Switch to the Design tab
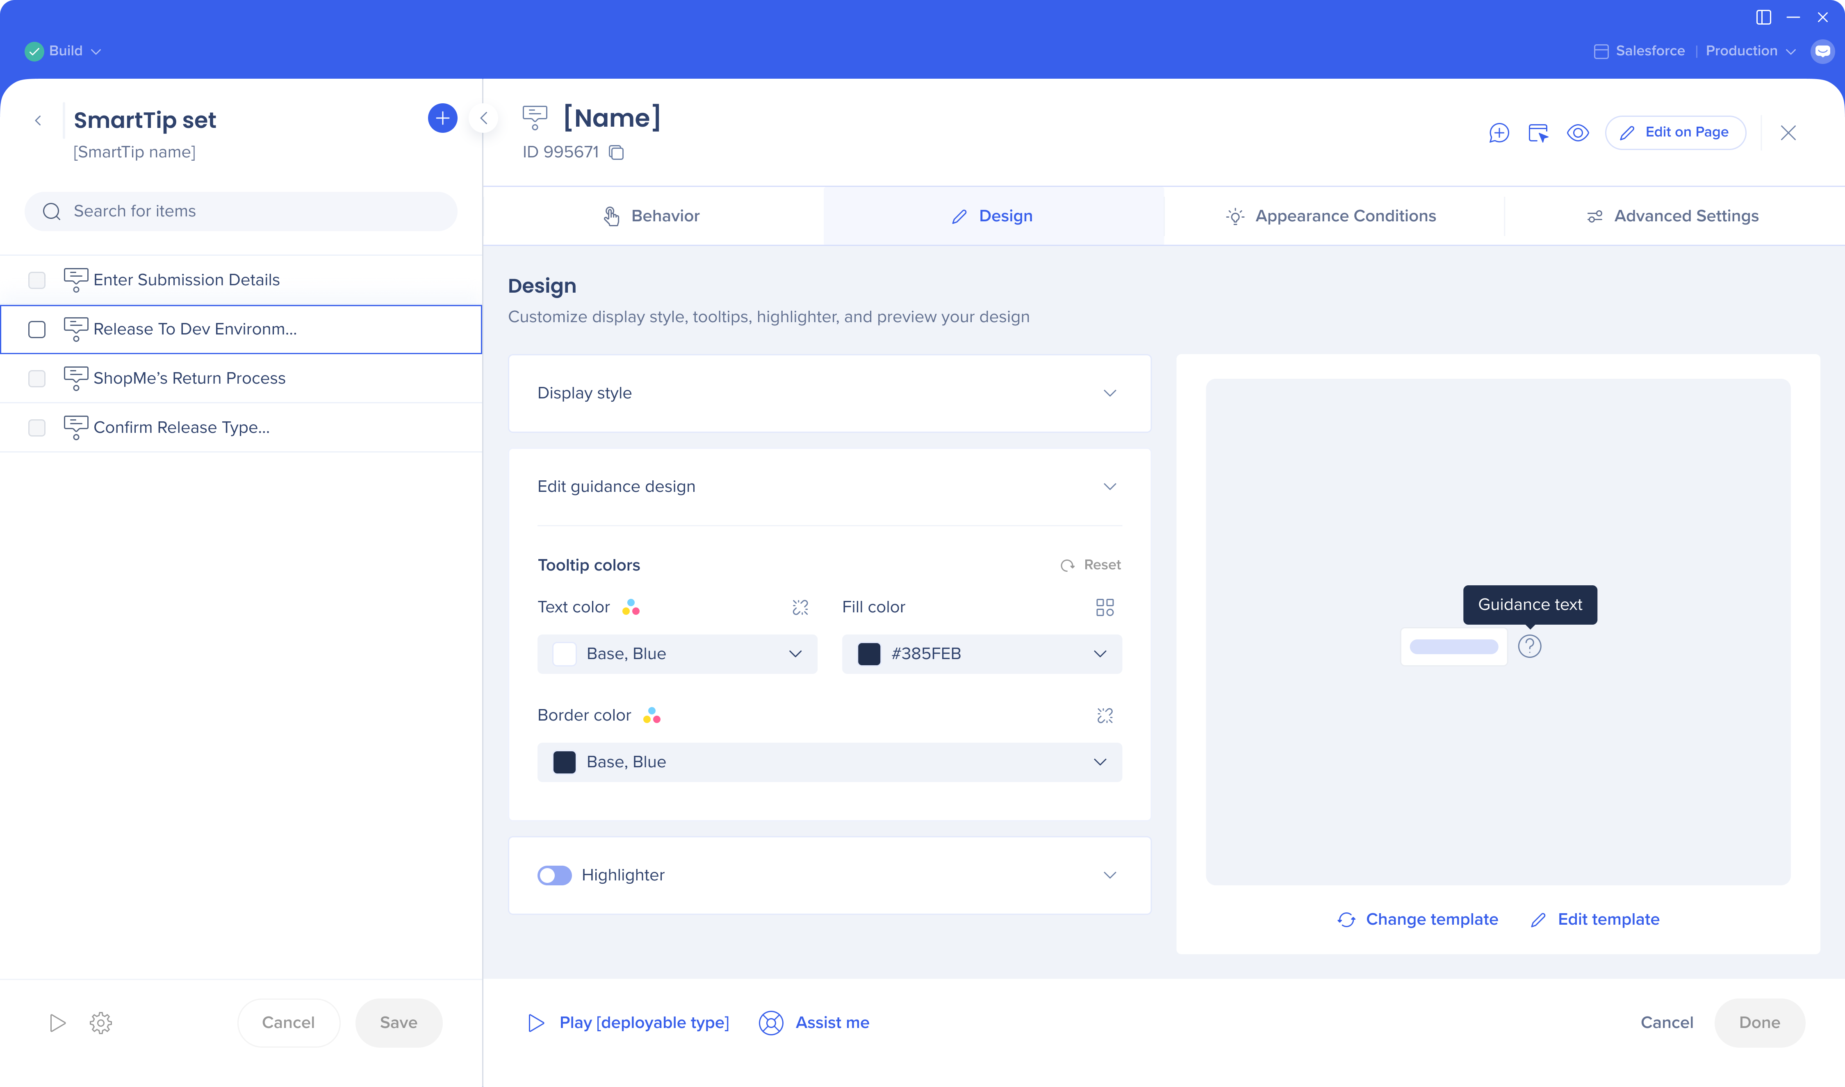 pyautogui.click(x=993, y=216)
